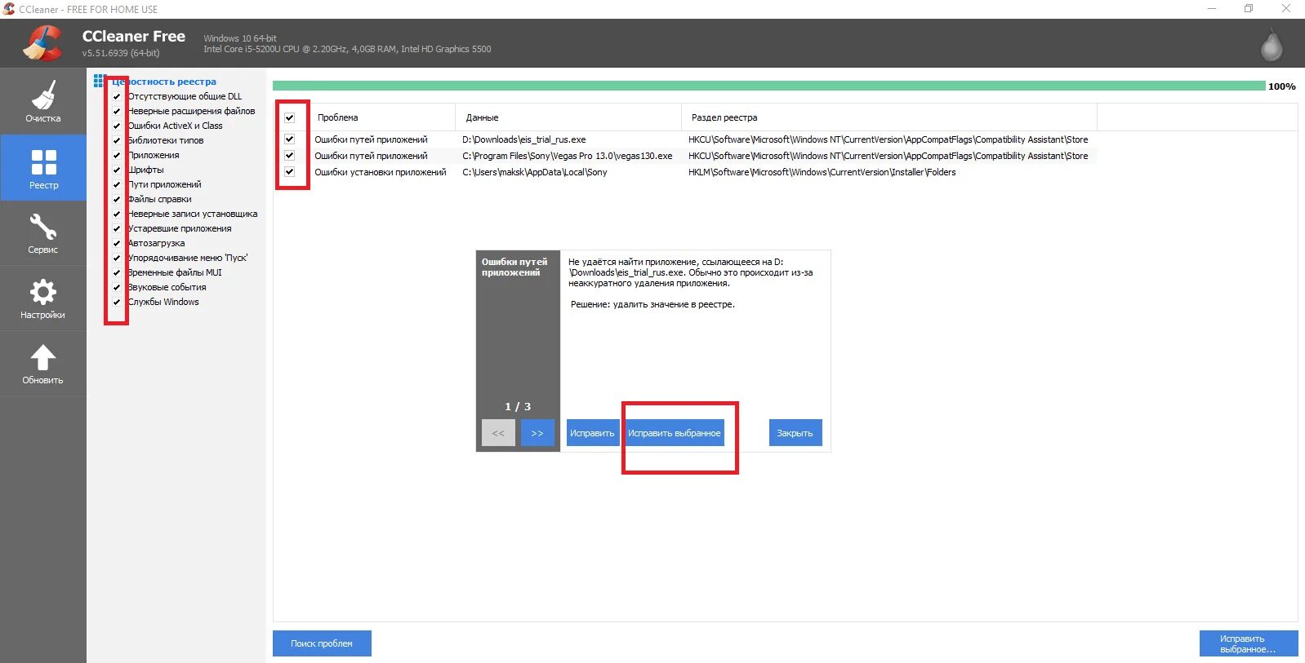
Task: Click the Закрыть button
Action: tap(795, 433)
